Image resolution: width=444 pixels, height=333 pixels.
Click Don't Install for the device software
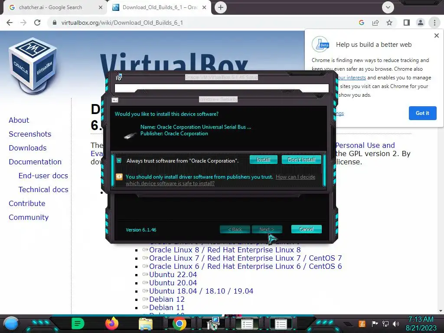coord(301,160)
